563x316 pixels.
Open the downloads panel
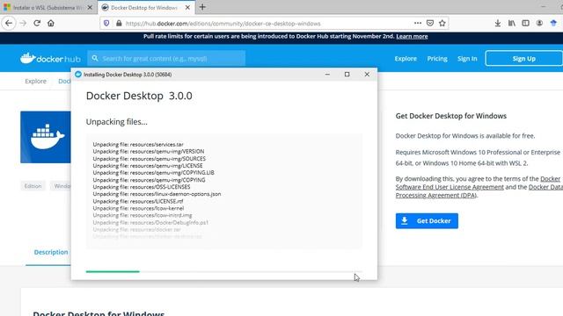[498, 24]
